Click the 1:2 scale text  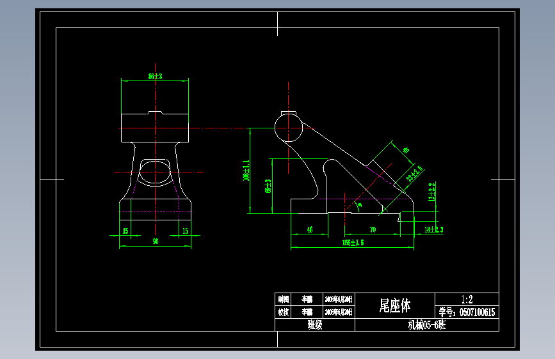click(467, 300)
